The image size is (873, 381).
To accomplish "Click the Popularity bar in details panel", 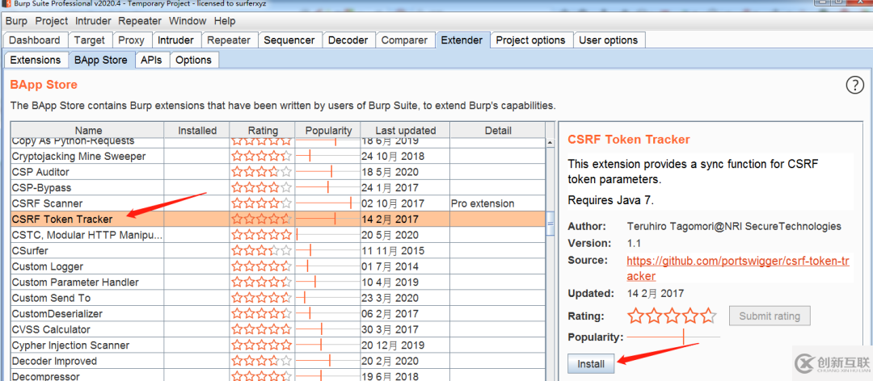I will pos(673,337).
